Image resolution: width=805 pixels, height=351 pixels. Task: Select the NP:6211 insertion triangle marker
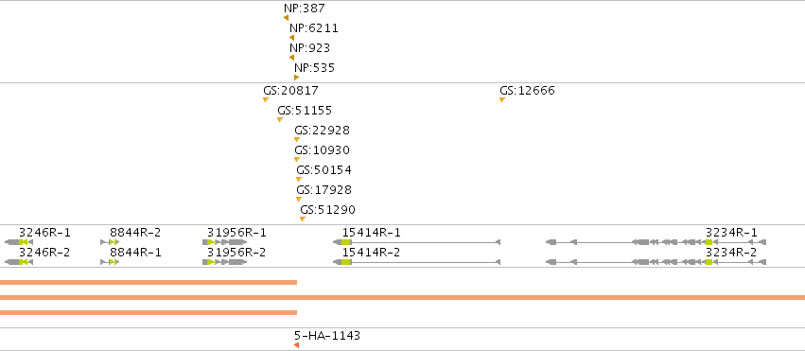291,38
